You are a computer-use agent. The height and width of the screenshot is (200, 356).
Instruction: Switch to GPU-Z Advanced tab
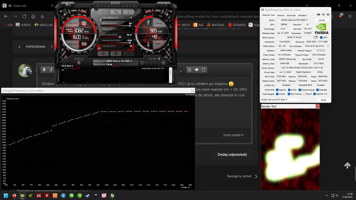pyautogui.click(x=291, y=16)
